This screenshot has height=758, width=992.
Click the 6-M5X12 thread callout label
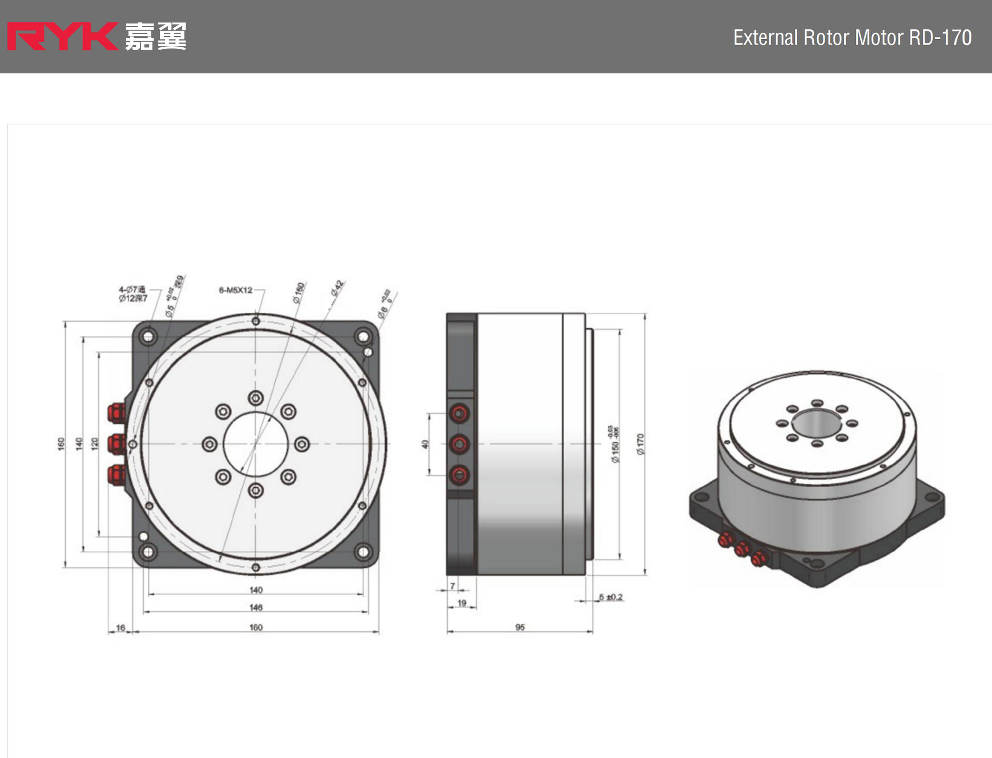point(235,290)
